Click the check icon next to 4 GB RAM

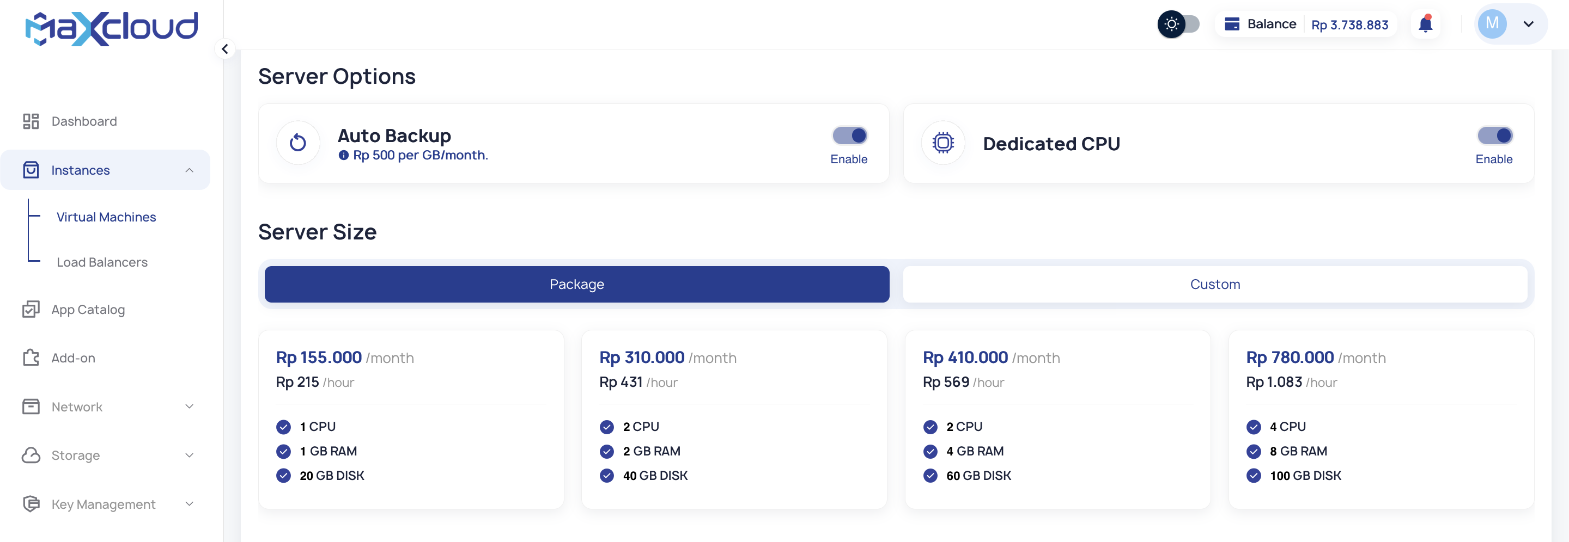coord(930,451)
